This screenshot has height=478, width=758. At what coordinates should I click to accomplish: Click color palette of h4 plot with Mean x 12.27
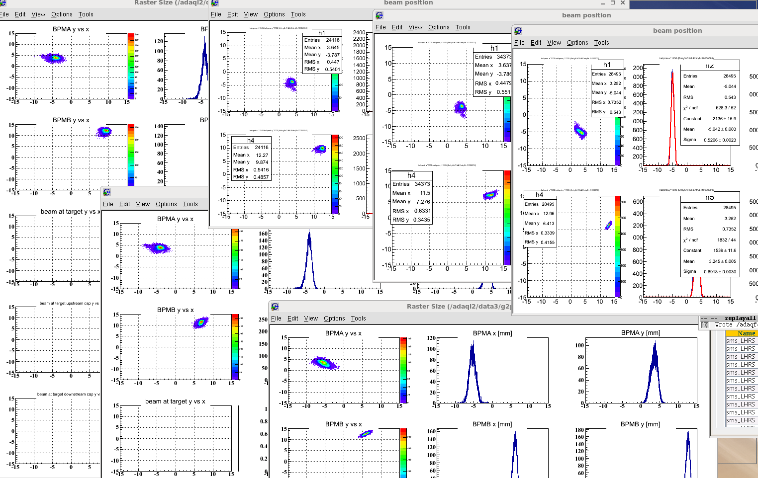[335, 174]
